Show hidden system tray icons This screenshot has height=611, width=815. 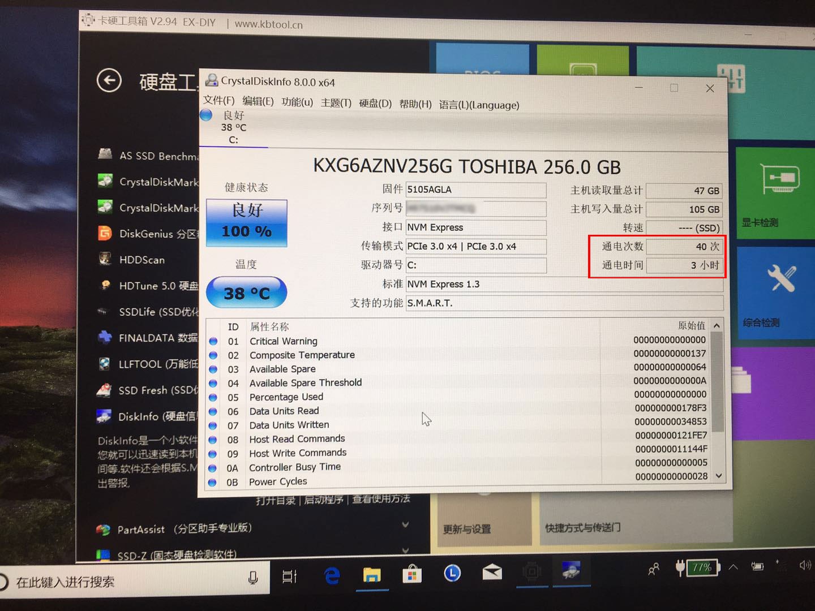(733, 566)
